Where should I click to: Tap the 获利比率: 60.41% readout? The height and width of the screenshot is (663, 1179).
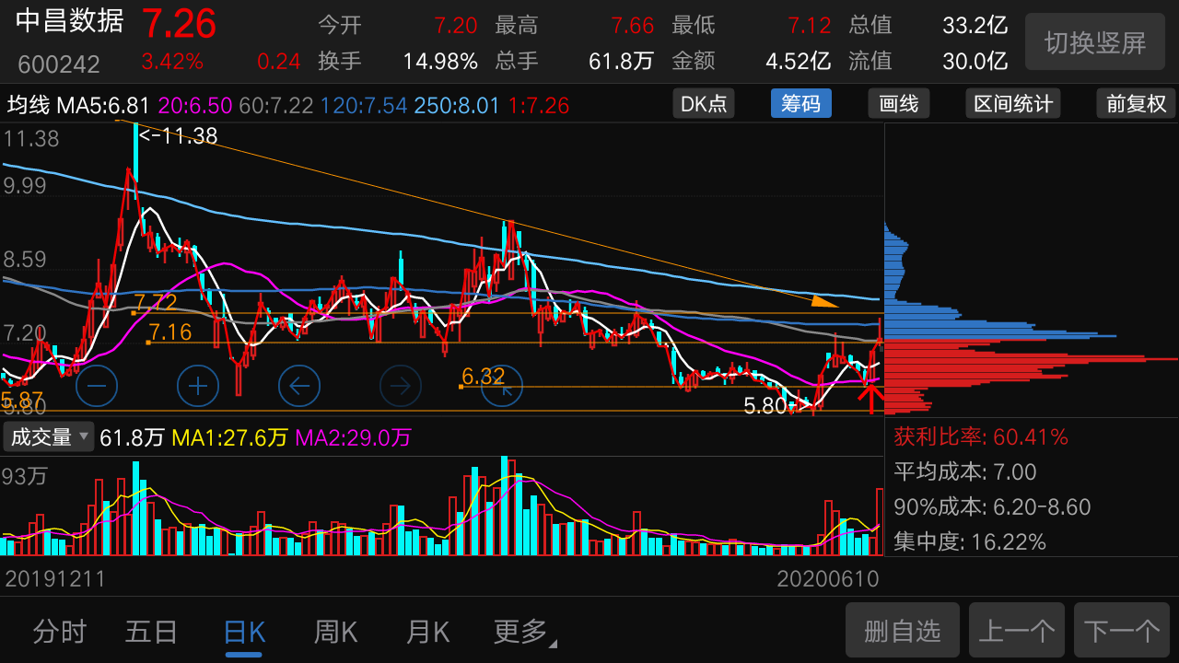pyautogui.click(x=981, y=436)
